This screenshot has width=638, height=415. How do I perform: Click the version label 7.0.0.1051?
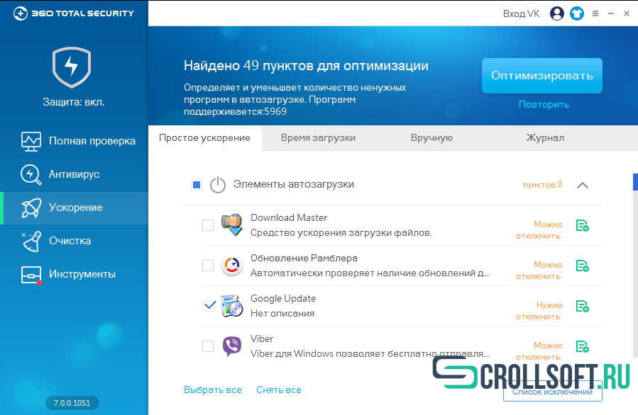pyautogui.click(x=72, y=403)
